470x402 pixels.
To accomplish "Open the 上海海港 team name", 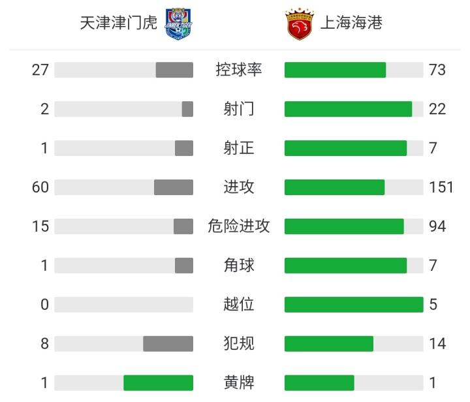I will click(x=351, y=24).
